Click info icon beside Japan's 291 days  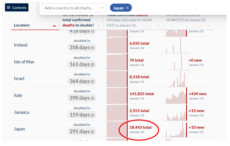[x=92, y=132]
